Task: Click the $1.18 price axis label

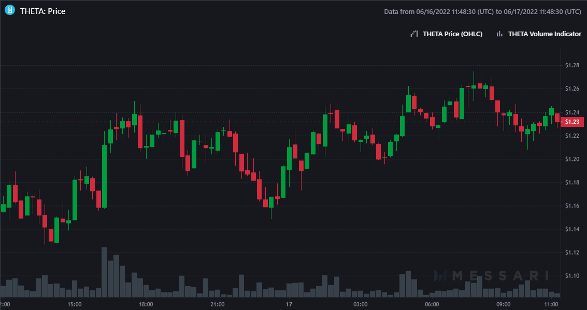Action: (572, 182)
